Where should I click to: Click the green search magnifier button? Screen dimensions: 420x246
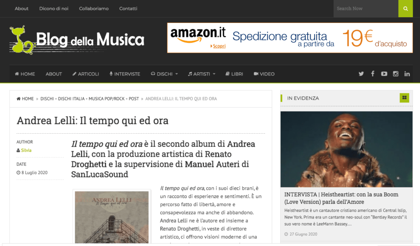tap(405, 9)
